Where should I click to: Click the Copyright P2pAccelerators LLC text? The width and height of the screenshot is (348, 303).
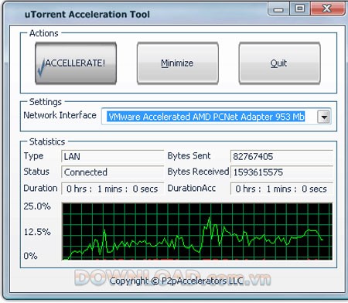(x=176, y=281)
